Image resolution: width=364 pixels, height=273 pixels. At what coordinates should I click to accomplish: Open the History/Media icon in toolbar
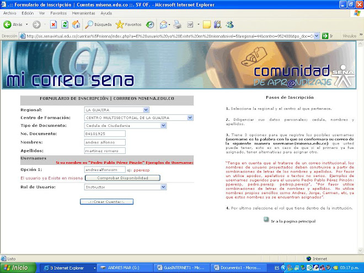(150, 24)
